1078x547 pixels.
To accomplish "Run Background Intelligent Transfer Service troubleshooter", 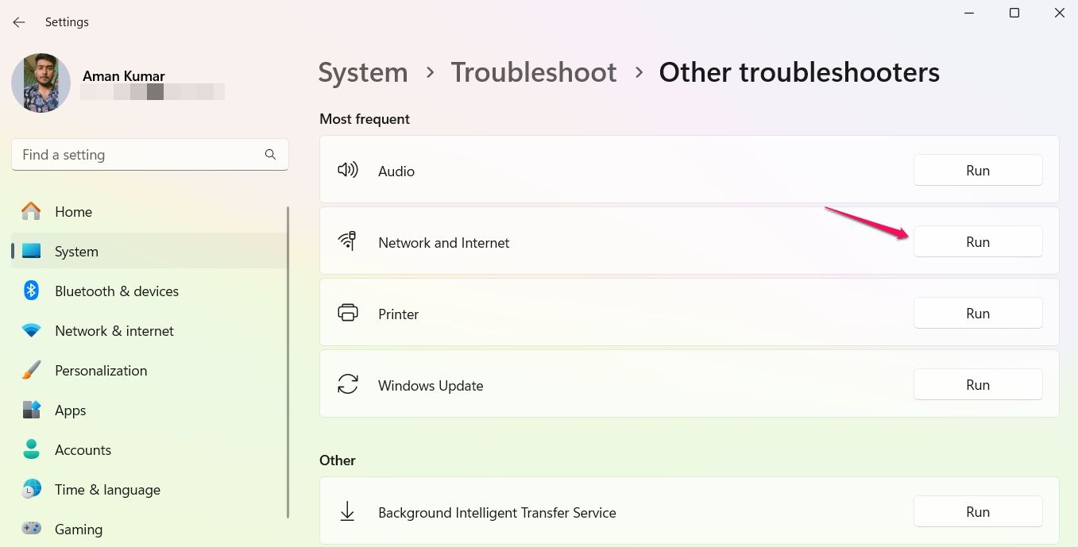I will pos(977,512).
